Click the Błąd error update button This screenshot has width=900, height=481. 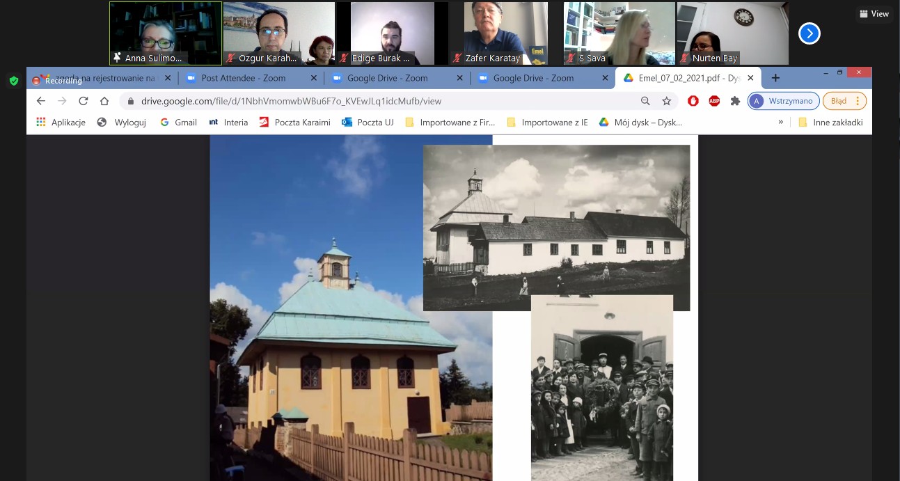pos(844,101)
